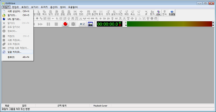The width and height of the screenshot is (216, 112).
Task: Open the 편집(E) menu
Action: 15,7
